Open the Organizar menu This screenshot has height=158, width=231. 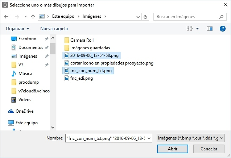pos(18,29)
